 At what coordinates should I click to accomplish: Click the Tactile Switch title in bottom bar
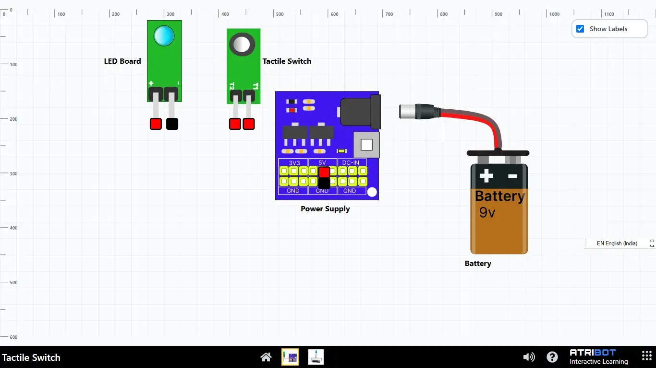tap(31, 357)
